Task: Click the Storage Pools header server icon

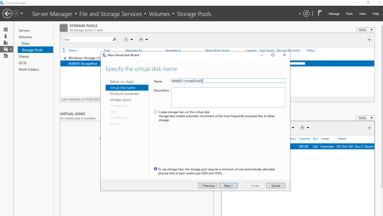Action: (x=64, y=28)
